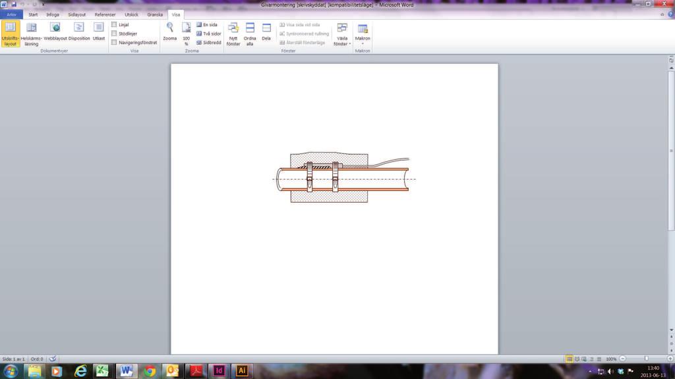Open Windows Start menu

(11, 371)
